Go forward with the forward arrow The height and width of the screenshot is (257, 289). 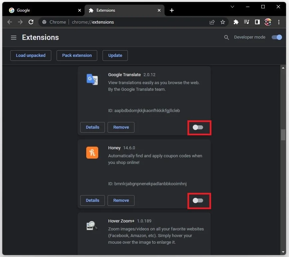tap(20, 22)
